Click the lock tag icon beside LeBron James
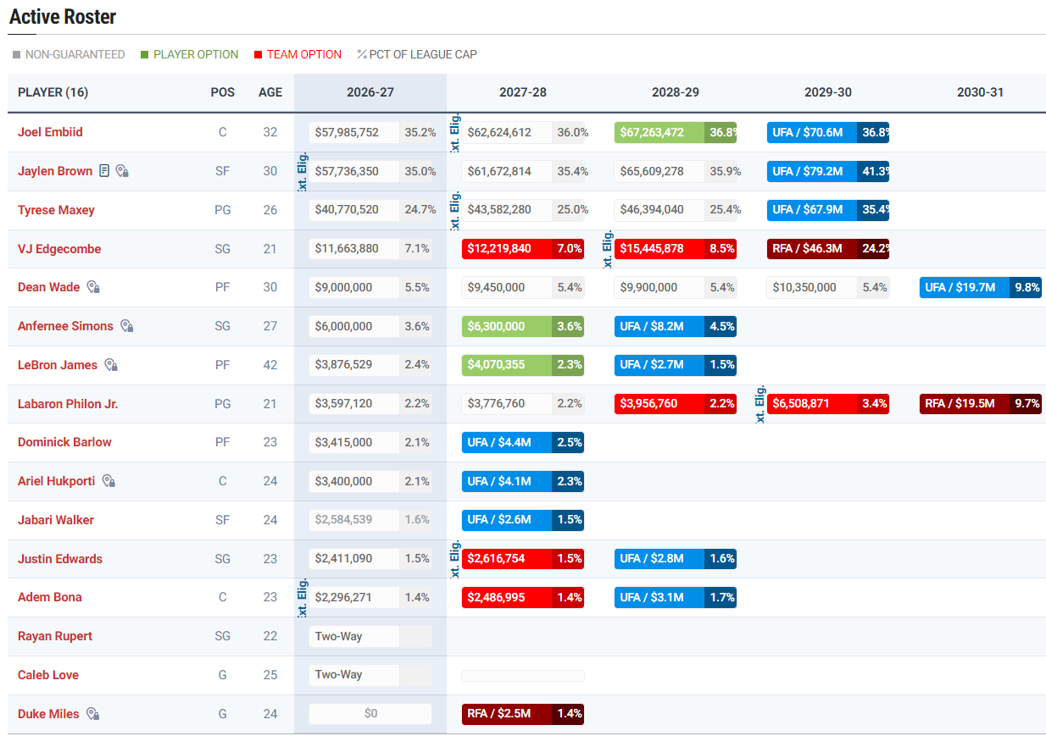 (111, 365)
